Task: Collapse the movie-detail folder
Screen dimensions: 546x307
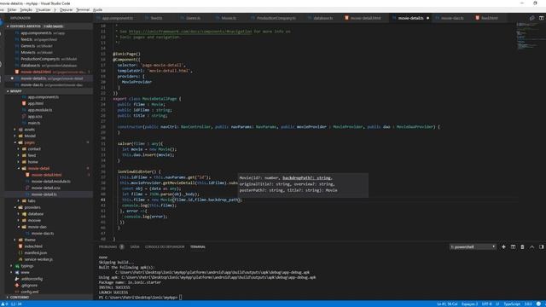Action: click(19, 169)
